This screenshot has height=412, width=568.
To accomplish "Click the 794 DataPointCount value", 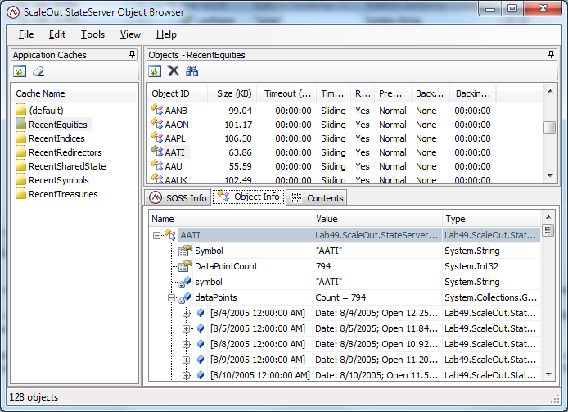I will 323,266.
